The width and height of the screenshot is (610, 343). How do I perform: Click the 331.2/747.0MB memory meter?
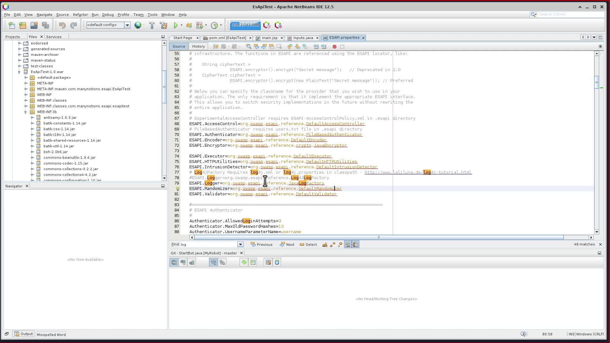point(245,25)
